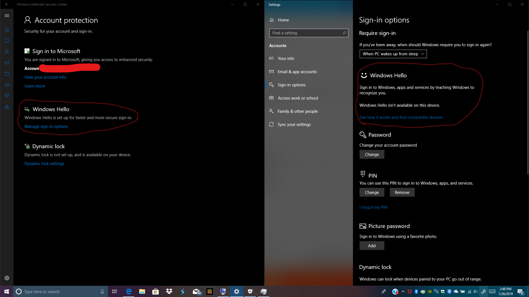Image resolution: width=529 pixels, height=297 pixels.
Task: Click Dynamic lock settings link
Action: point(44,163)
